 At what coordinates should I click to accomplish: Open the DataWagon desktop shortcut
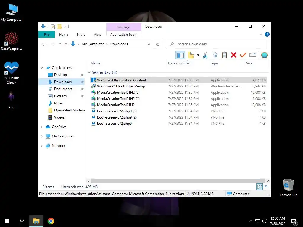pos(12,41)
